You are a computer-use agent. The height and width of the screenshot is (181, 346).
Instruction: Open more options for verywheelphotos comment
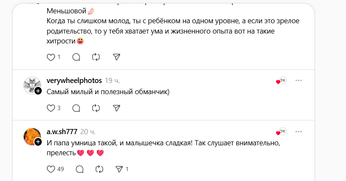299,80
